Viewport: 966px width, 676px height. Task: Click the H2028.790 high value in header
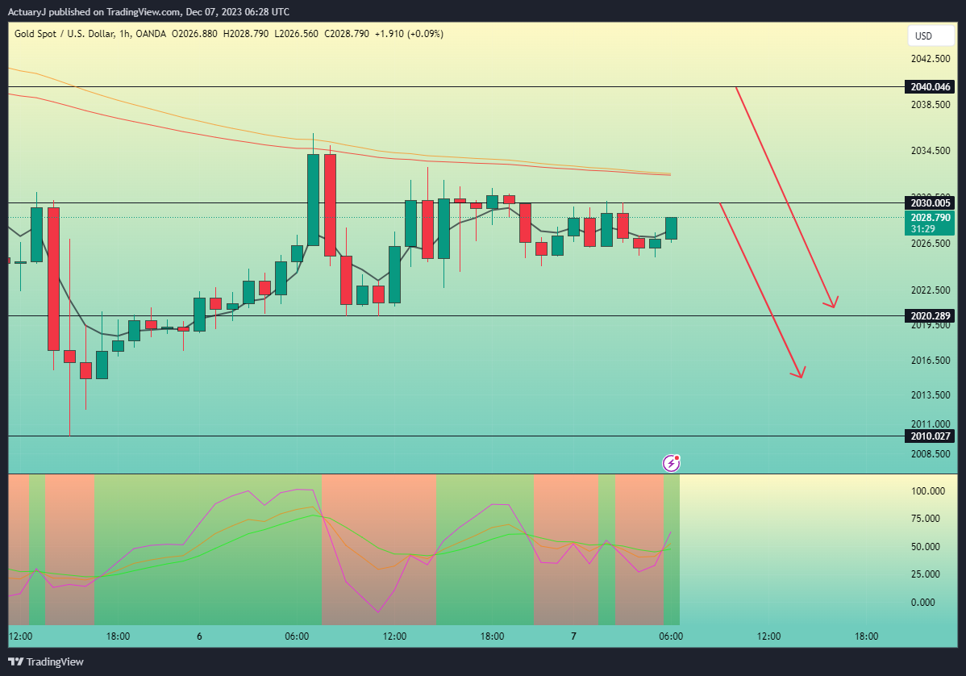click(x=246, y=34)
